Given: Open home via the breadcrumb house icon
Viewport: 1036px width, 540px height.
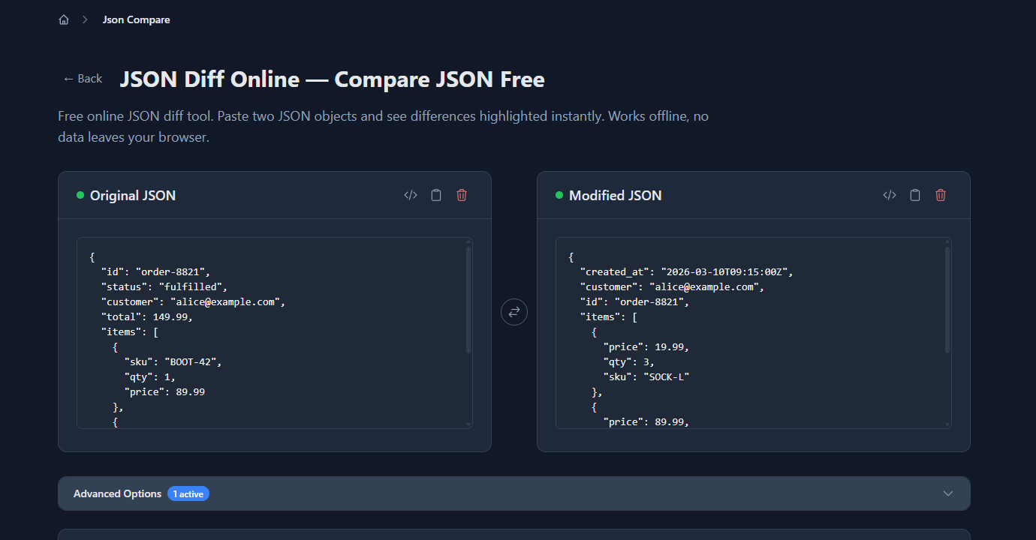Looking at the screenshot, I should 64,19.
